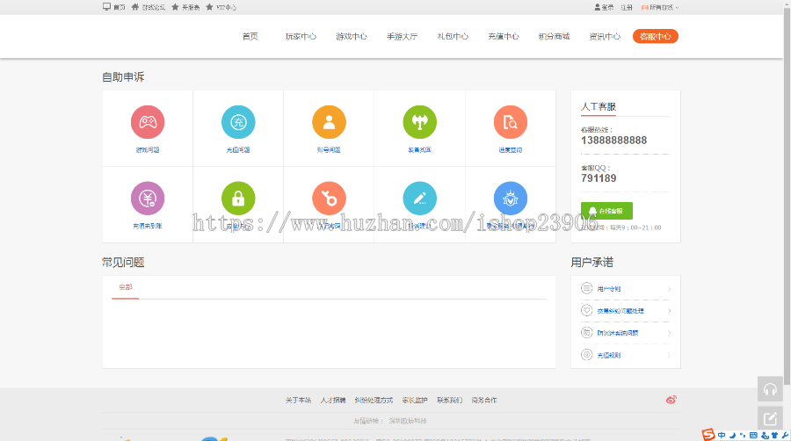This screenshot has width=791, height=441.
Task: Open the 纠纷处理方式 footer link
Action: pyautogui.click(x=374, y=401)
